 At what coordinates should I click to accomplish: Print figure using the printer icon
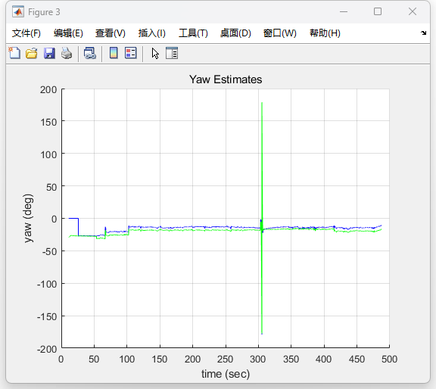pos(67,53)
